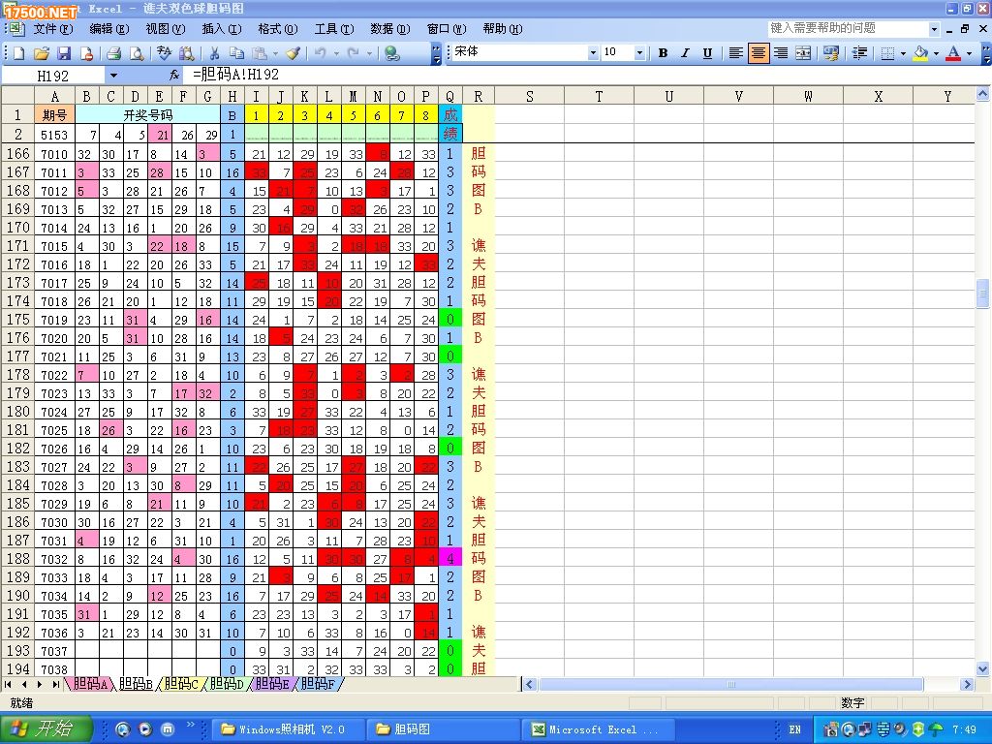Image resolution: width=992 pixels, height=744 pixels.
Task: Toggle underline formatting
Action: click(708, 53)
